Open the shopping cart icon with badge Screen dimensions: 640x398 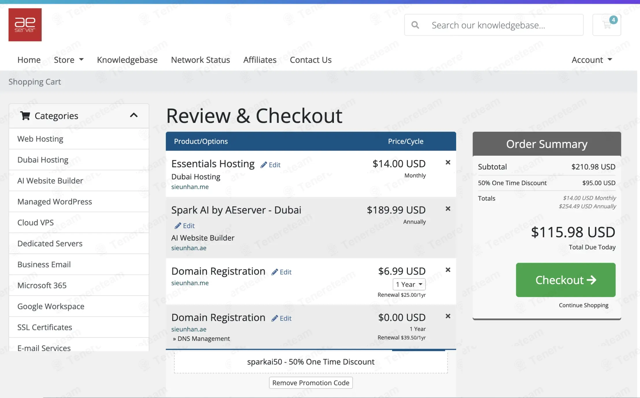pyautogui.click(x=606, y=25)
